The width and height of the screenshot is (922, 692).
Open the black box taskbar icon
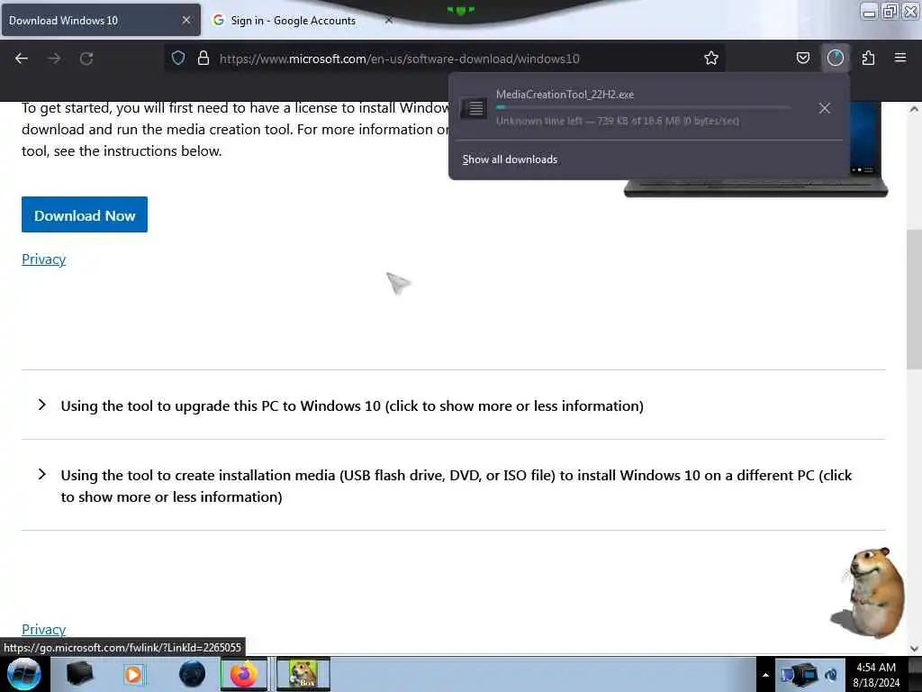pyautogui.click(x=80, y=674)
